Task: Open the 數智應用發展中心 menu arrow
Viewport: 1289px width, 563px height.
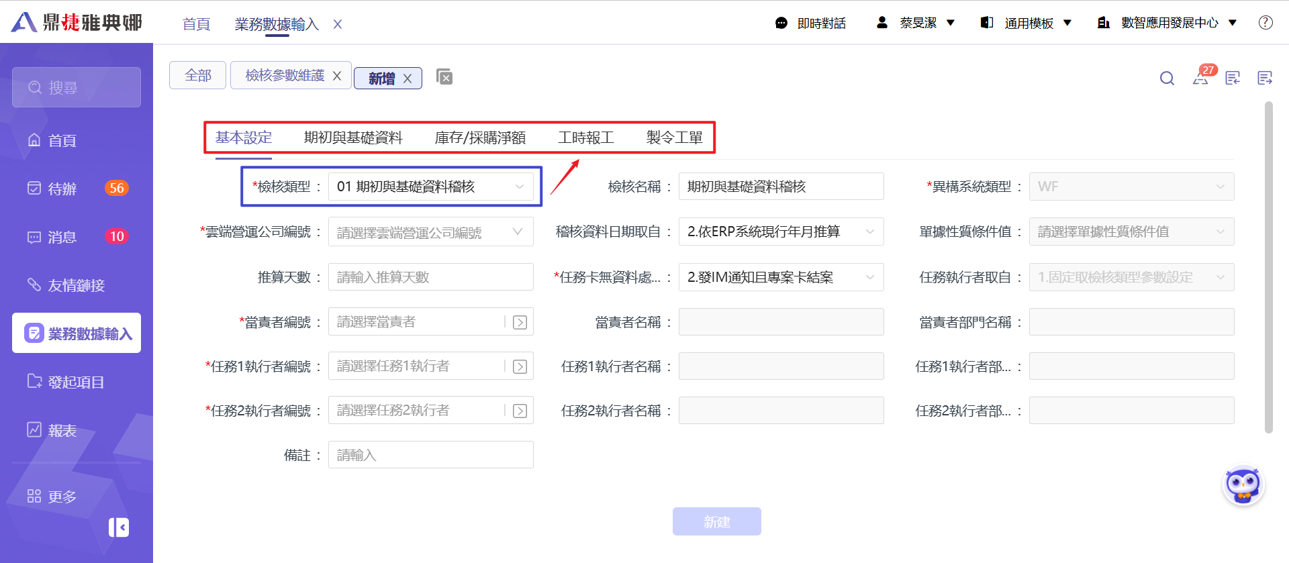Action: coord(1233,23)
